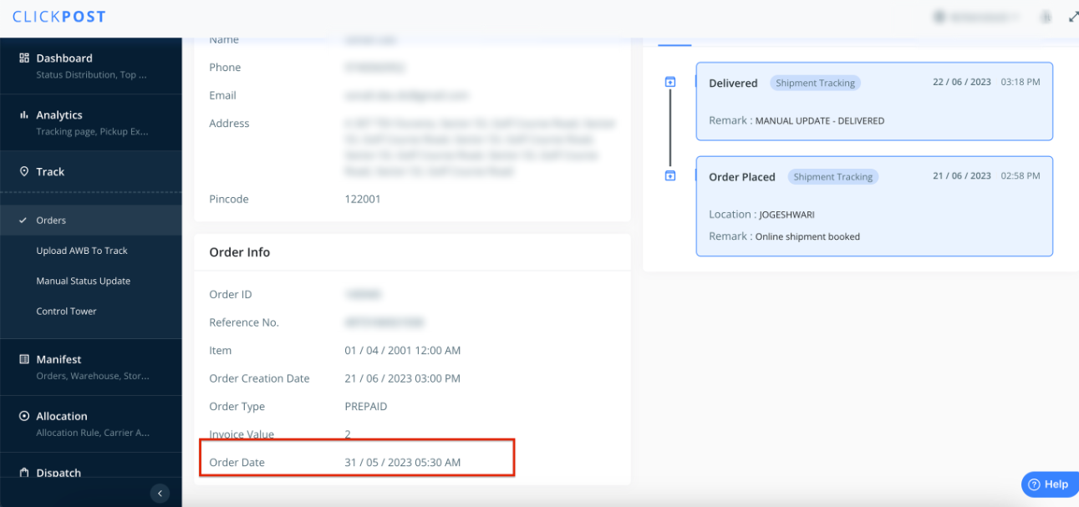Click the 21 / 06 / 2023 02:58 PM timestamp

coord(986,176)
